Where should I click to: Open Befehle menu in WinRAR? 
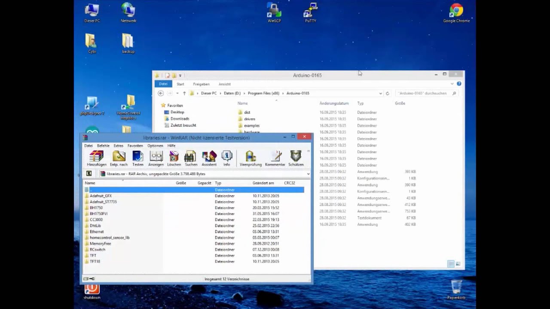click(x=103, y=145)
